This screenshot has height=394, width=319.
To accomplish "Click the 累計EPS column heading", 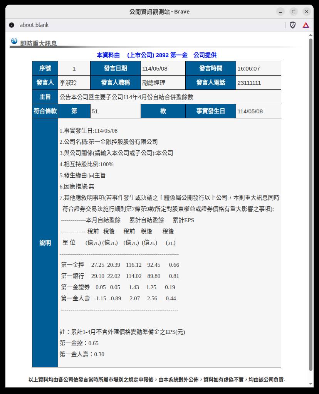I will point(183,220).
